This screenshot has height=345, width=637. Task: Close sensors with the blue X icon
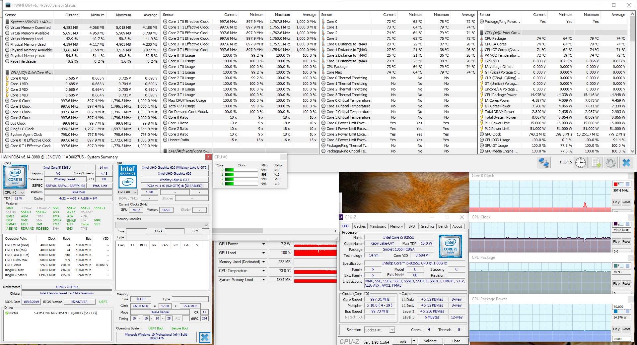[626, 163]
